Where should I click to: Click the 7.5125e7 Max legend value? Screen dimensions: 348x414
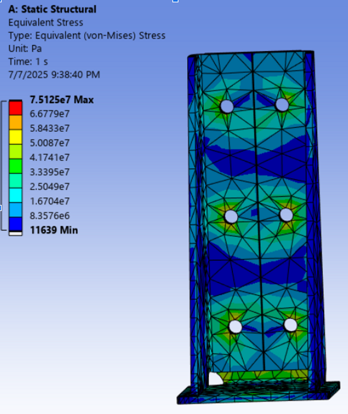pos(62,100)
